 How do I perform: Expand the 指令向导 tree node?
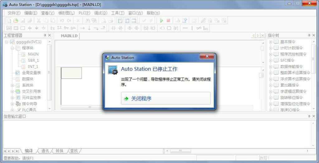[x=12, y=104]
